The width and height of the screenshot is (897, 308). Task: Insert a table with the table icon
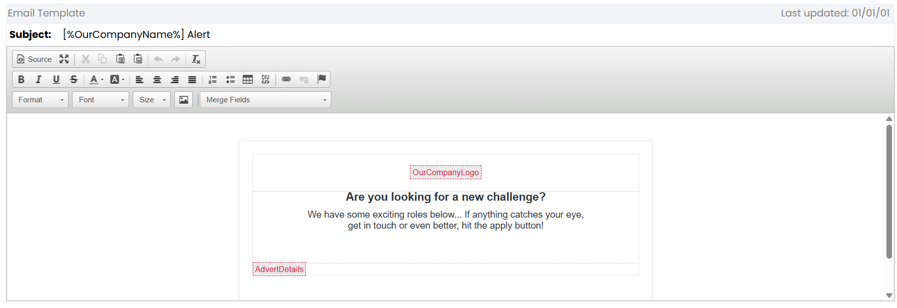(x=248, y=79)
